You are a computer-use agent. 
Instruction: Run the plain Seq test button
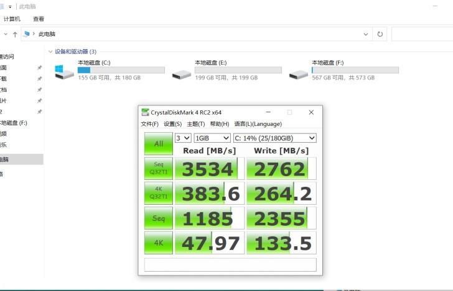[x=158, y=218]
